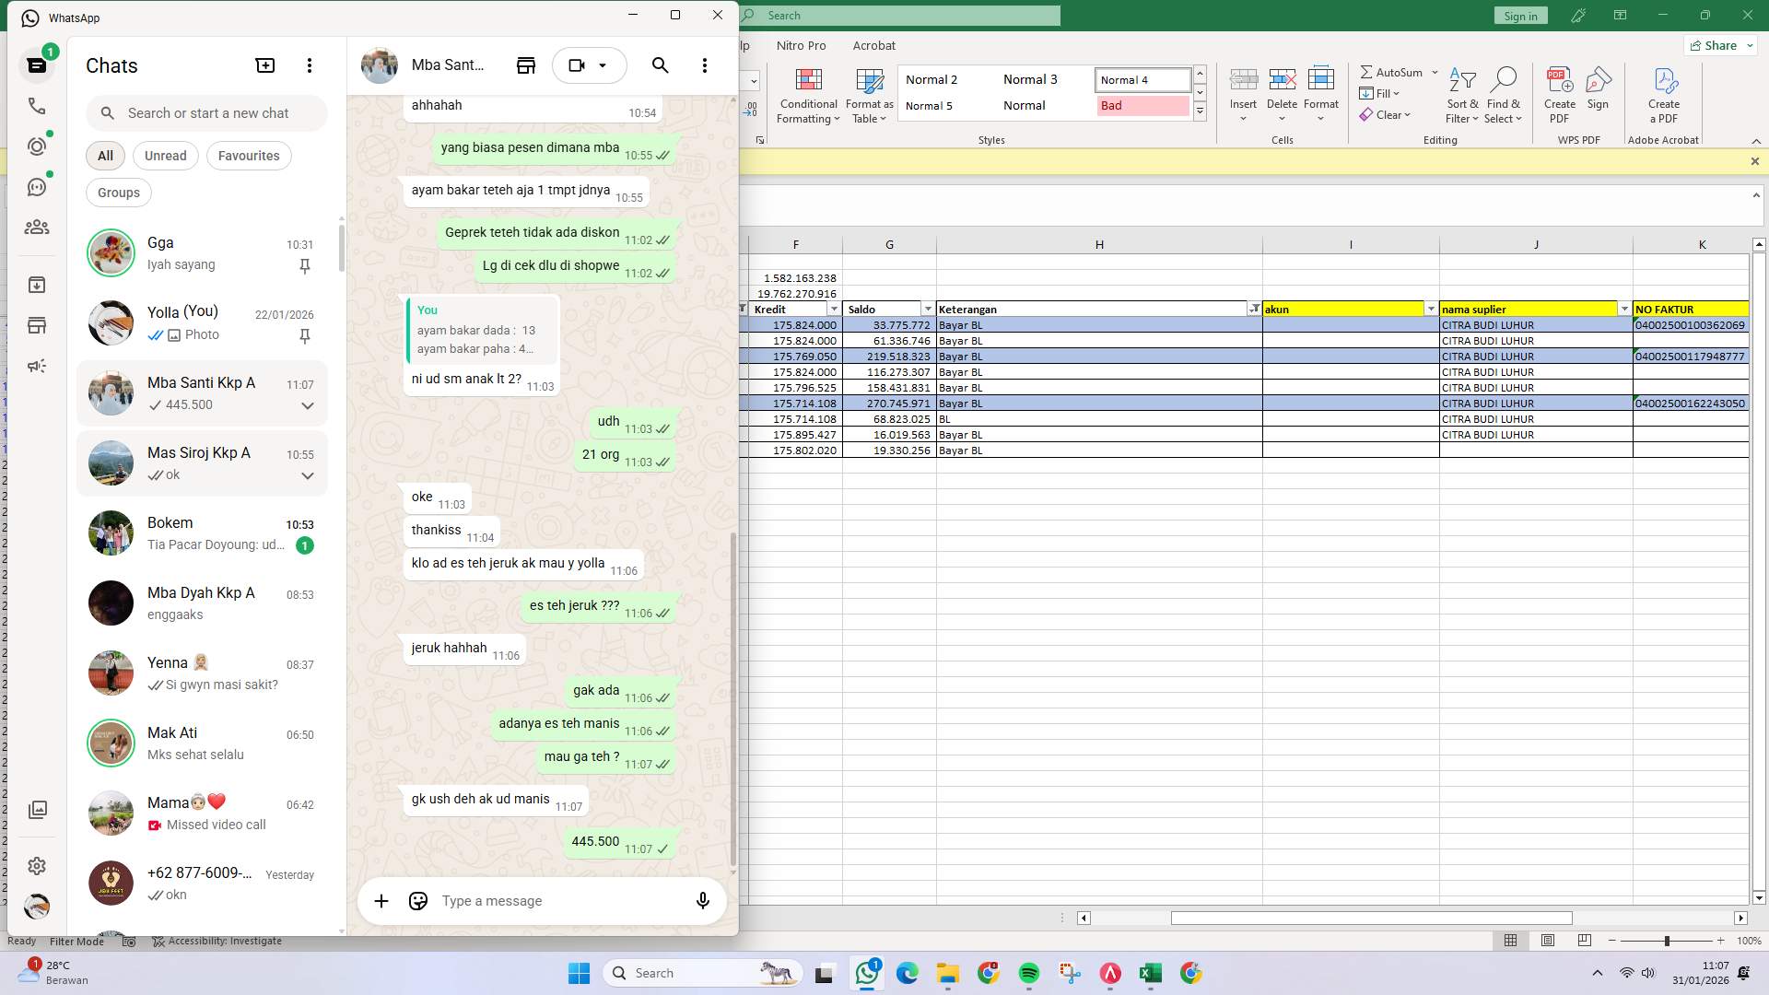Screen dimensions: 1769x995
Task: Toggle the Unread chats filter
Action: (x=165, y=156)
